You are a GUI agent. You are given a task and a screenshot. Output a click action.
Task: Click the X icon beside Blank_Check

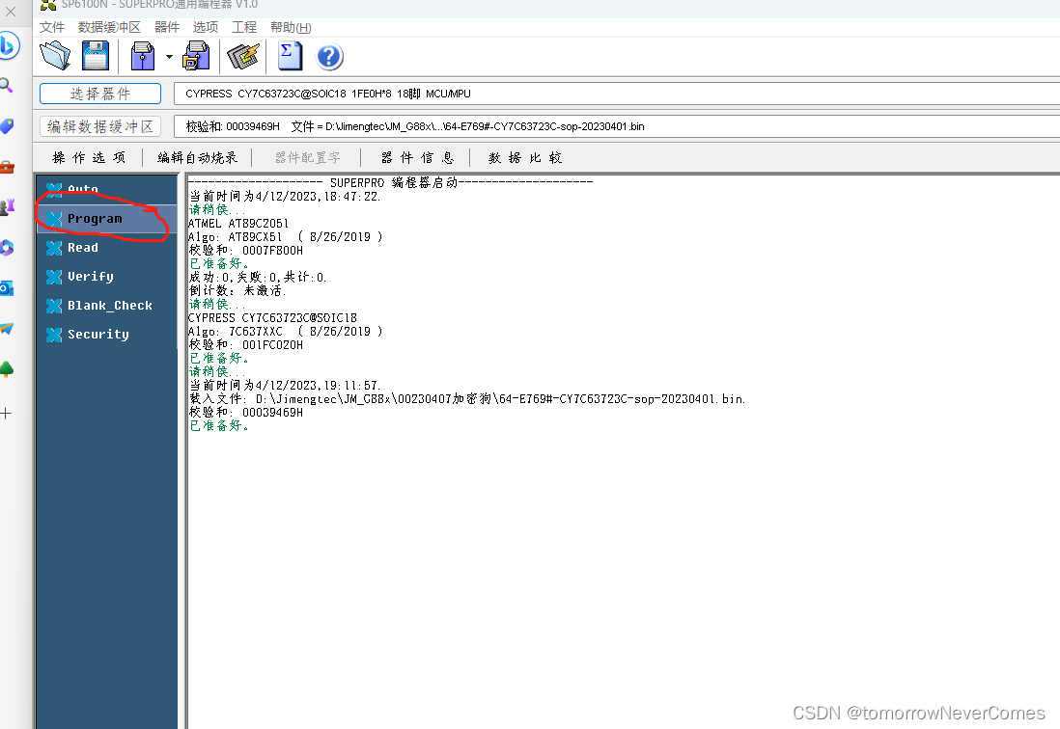pyautogui.click(x=54, y=306)
